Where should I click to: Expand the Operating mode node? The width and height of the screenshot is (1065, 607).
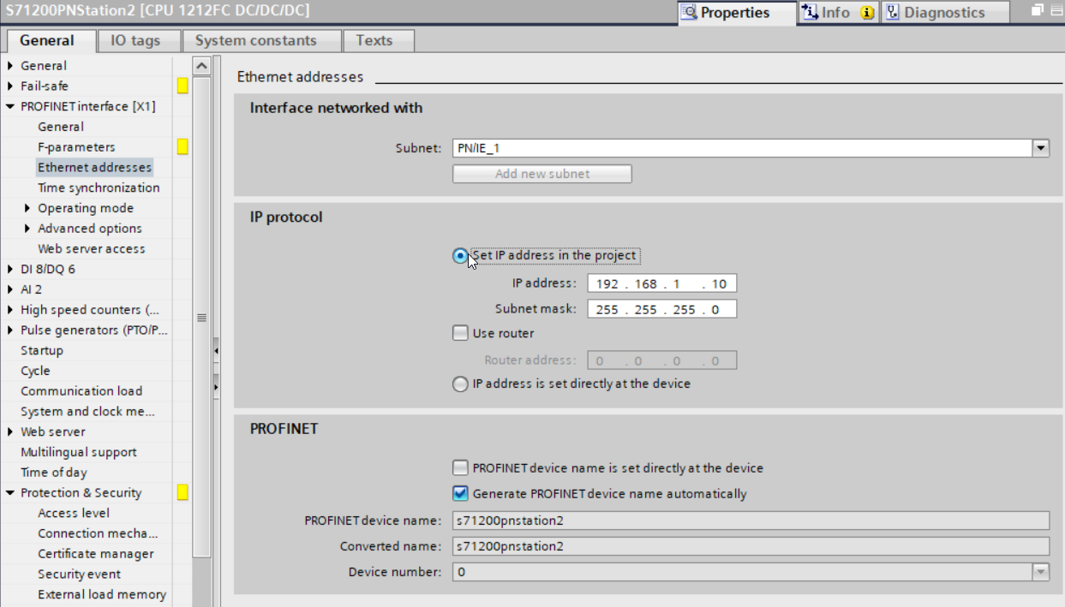pos(28,208)
